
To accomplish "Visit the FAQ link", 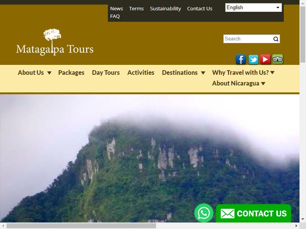I will tap(115, 16).
